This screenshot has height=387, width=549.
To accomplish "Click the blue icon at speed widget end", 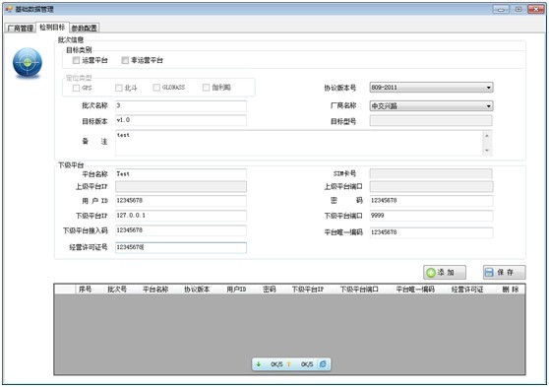I will (x=323, y=364).
